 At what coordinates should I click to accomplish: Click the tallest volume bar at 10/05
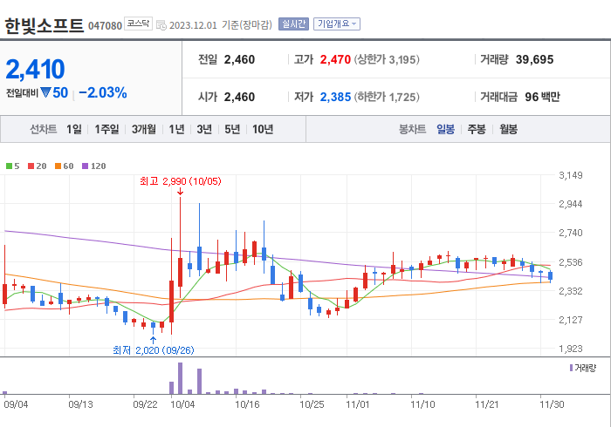tap(180, 378)
